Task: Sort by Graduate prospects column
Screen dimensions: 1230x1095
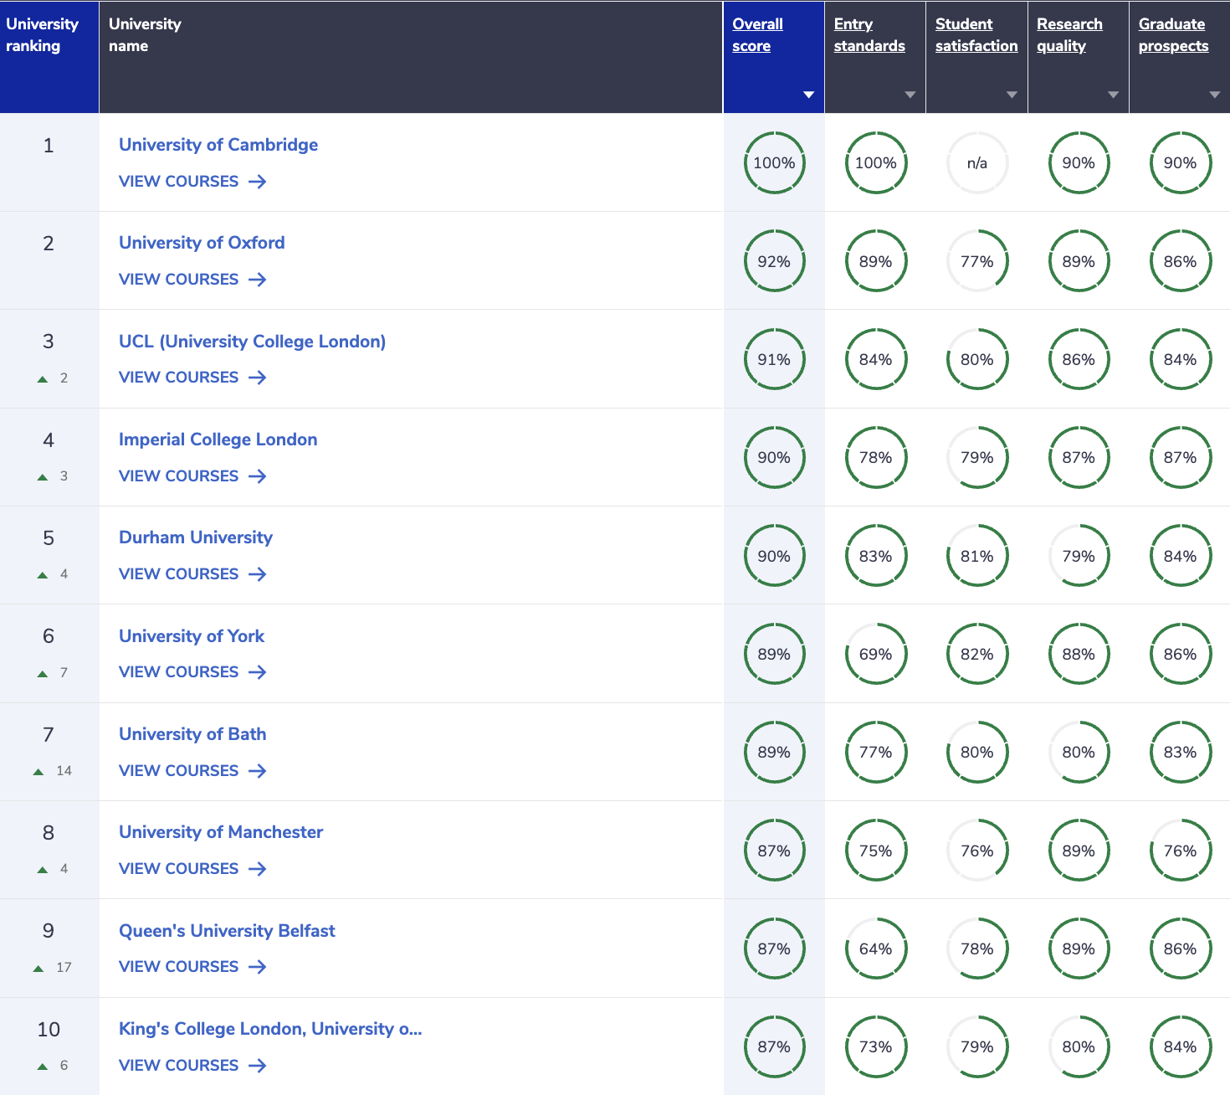Action: 1173,35
